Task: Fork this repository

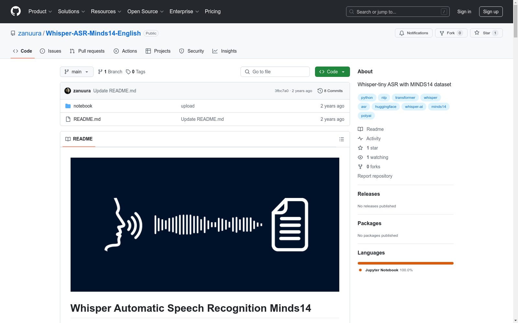Action: 451,33
